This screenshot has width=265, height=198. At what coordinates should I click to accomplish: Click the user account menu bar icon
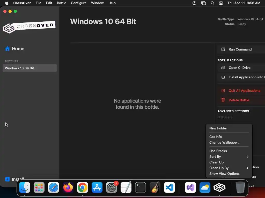[x=194, y=3]
